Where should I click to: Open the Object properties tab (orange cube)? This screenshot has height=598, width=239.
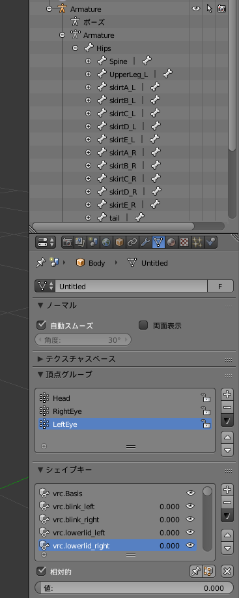(x=120, y=242)
